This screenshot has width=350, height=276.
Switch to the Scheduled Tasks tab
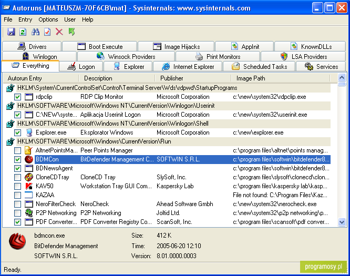click(x=259, y=67)
